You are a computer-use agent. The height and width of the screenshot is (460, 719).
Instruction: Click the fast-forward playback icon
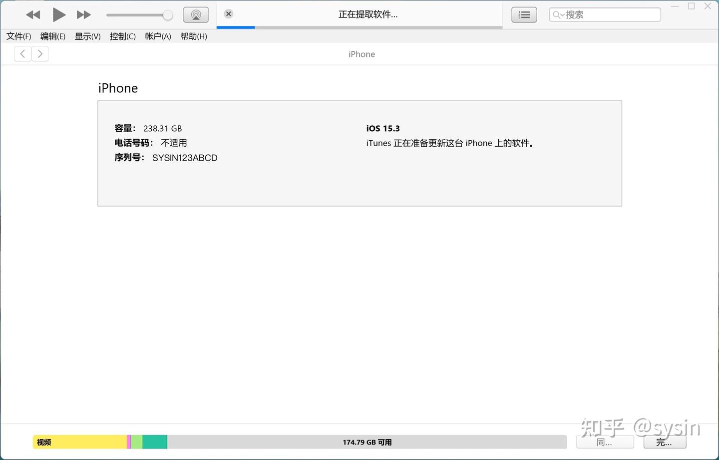(83, 14)
